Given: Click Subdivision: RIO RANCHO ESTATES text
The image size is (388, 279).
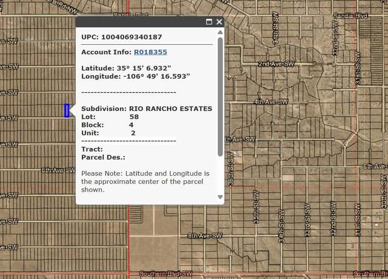Looking at the screenshot, I should (x=147, y=109).
